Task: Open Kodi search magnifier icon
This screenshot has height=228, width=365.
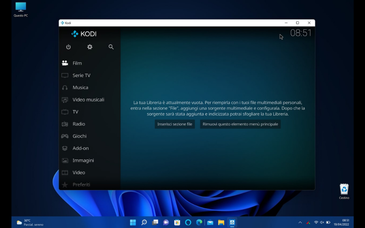Action: pos(111,47)
